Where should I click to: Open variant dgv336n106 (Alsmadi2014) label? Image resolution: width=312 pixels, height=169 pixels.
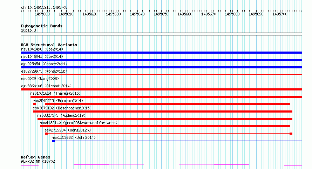coord(46,86)
